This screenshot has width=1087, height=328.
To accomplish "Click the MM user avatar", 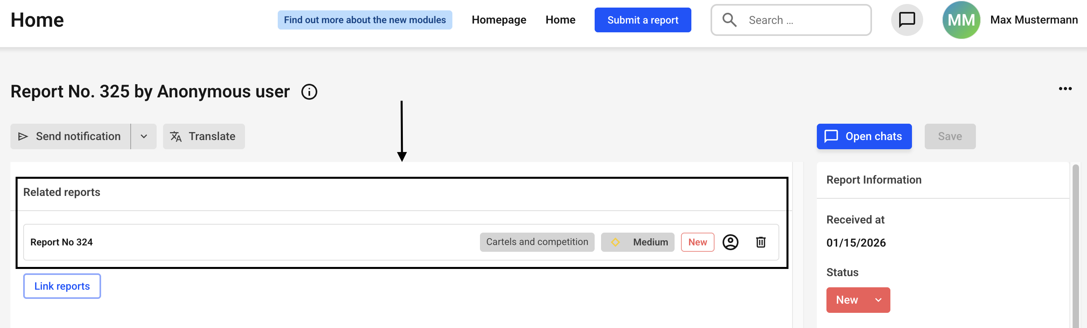I will tap(961, 20).
